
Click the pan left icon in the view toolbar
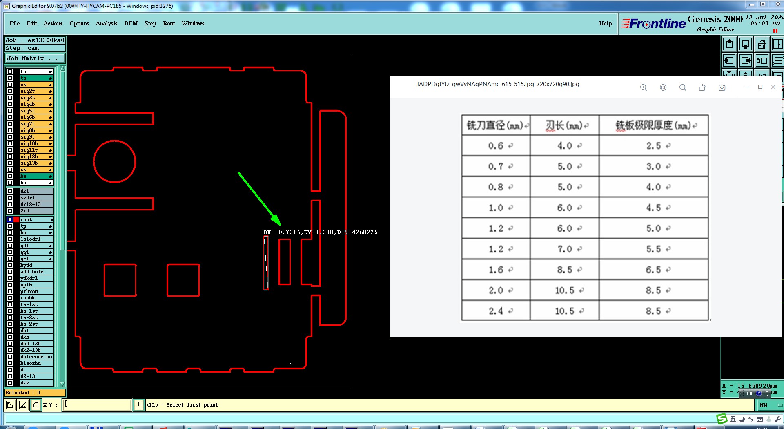(729, 60)
